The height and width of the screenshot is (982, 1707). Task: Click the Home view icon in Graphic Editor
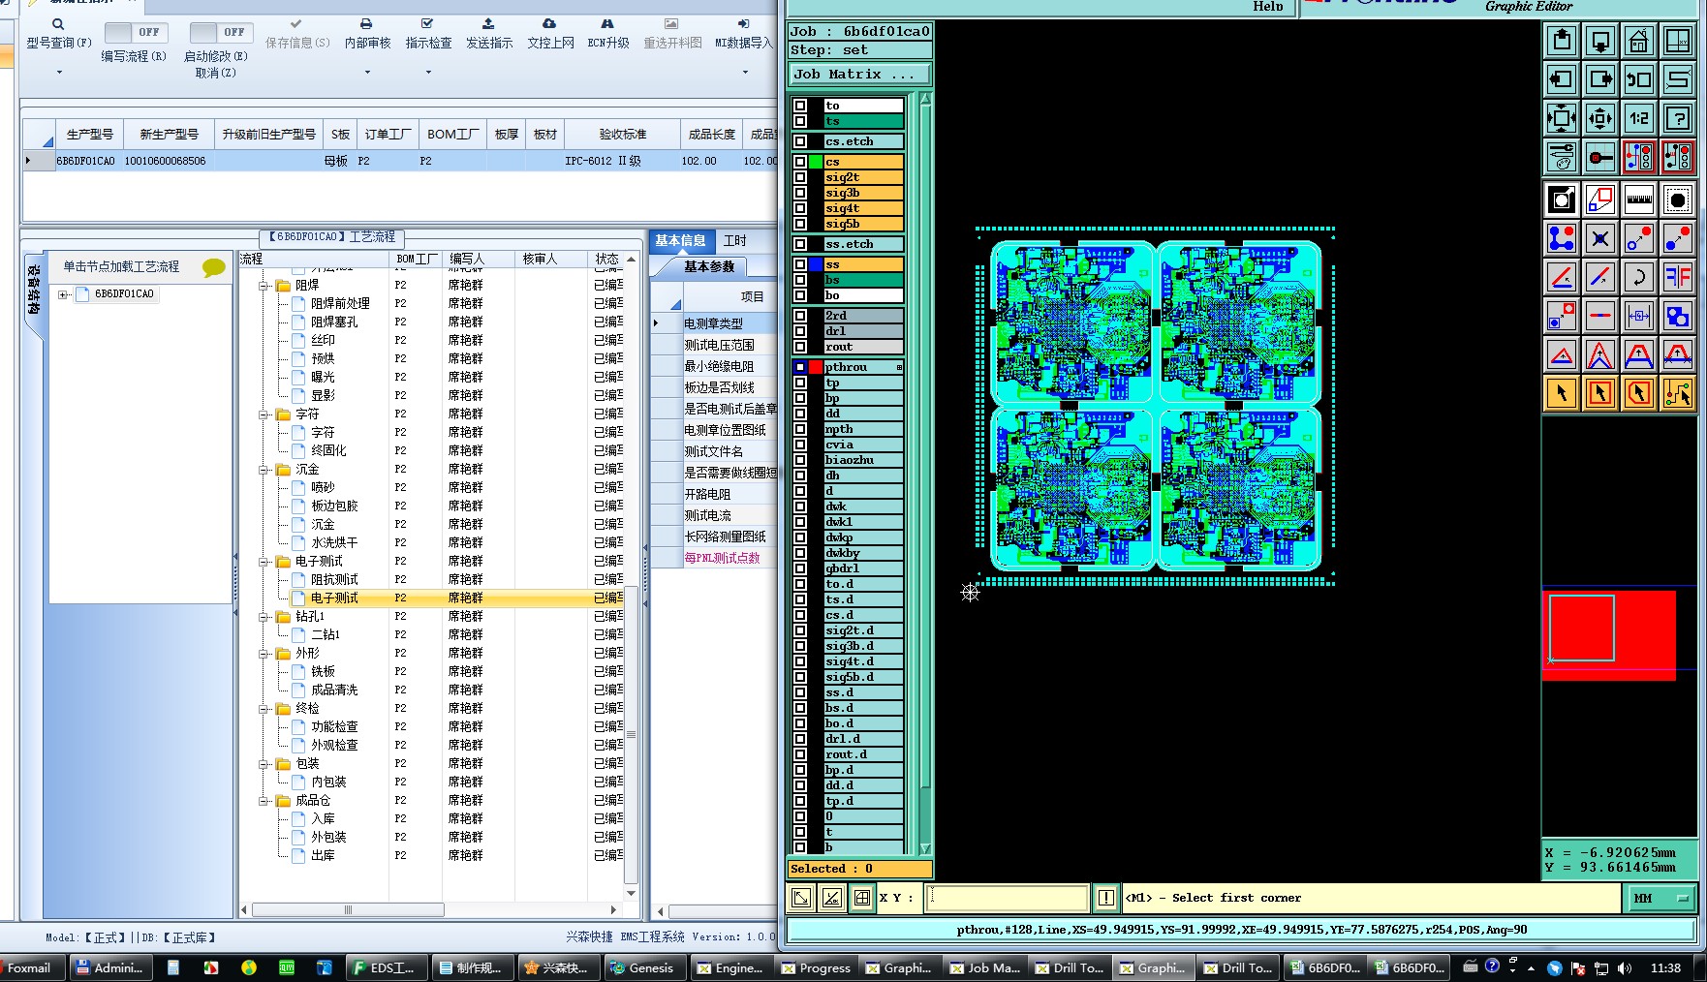[1638, 41]
